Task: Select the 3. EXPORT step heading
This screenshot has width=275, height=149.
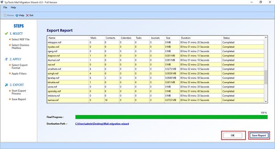Action: pos(16,85)
